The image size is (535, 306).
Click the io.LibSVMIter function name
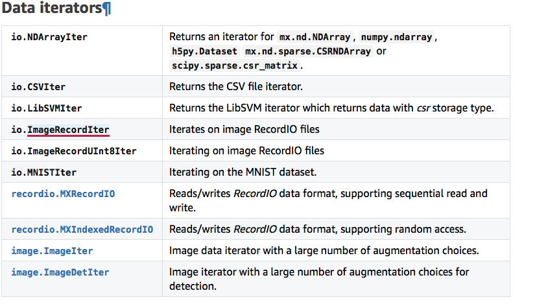[46, 108]
